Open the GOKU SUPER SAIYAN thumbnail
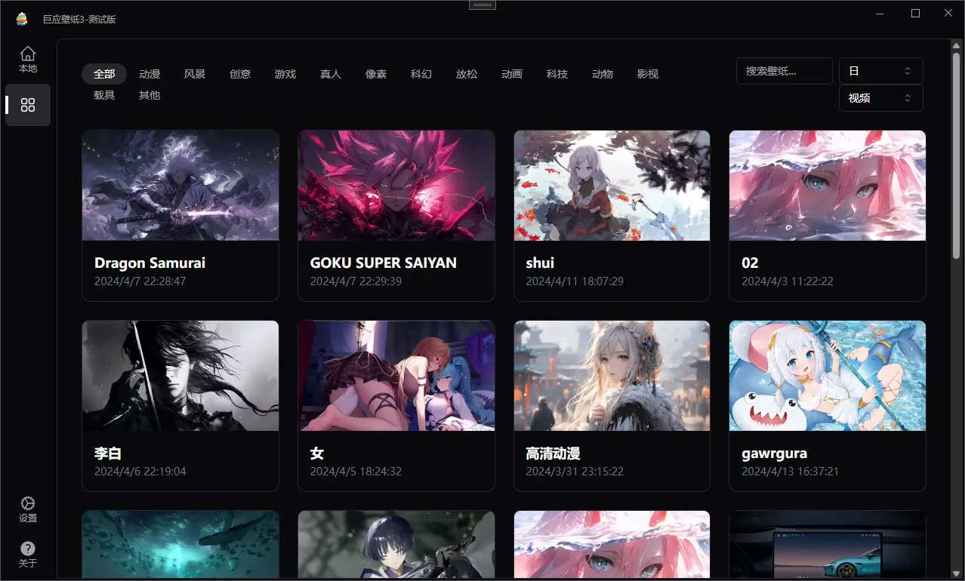The width and height of the screenshot is (965, 581). 396,186
